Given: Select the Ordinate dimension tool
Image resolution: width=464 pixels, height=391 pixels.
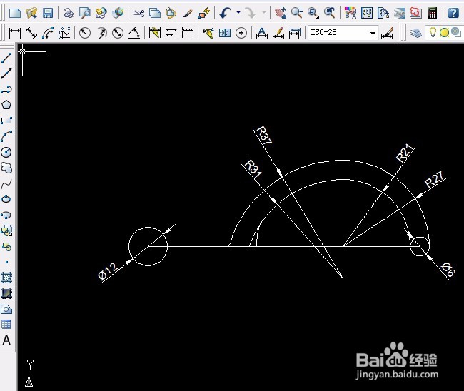Looking at the screenshot, I should (64, 33).
